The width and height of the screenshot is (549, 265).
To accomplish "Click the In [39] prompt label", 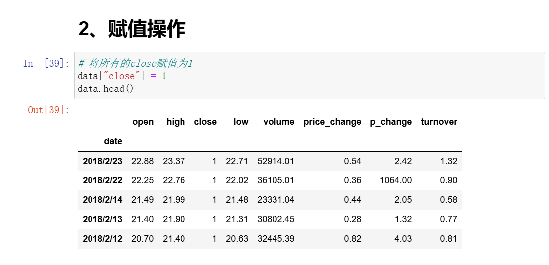I will pos(46,63).
